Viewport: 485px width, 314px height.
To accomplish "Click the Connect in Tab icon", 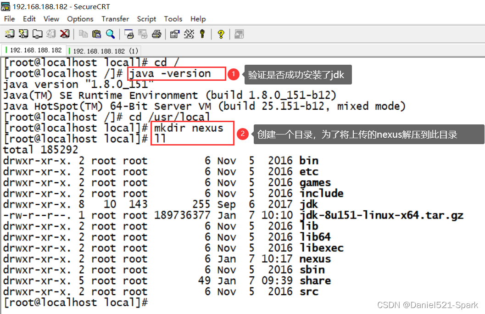I will [37, 34].
